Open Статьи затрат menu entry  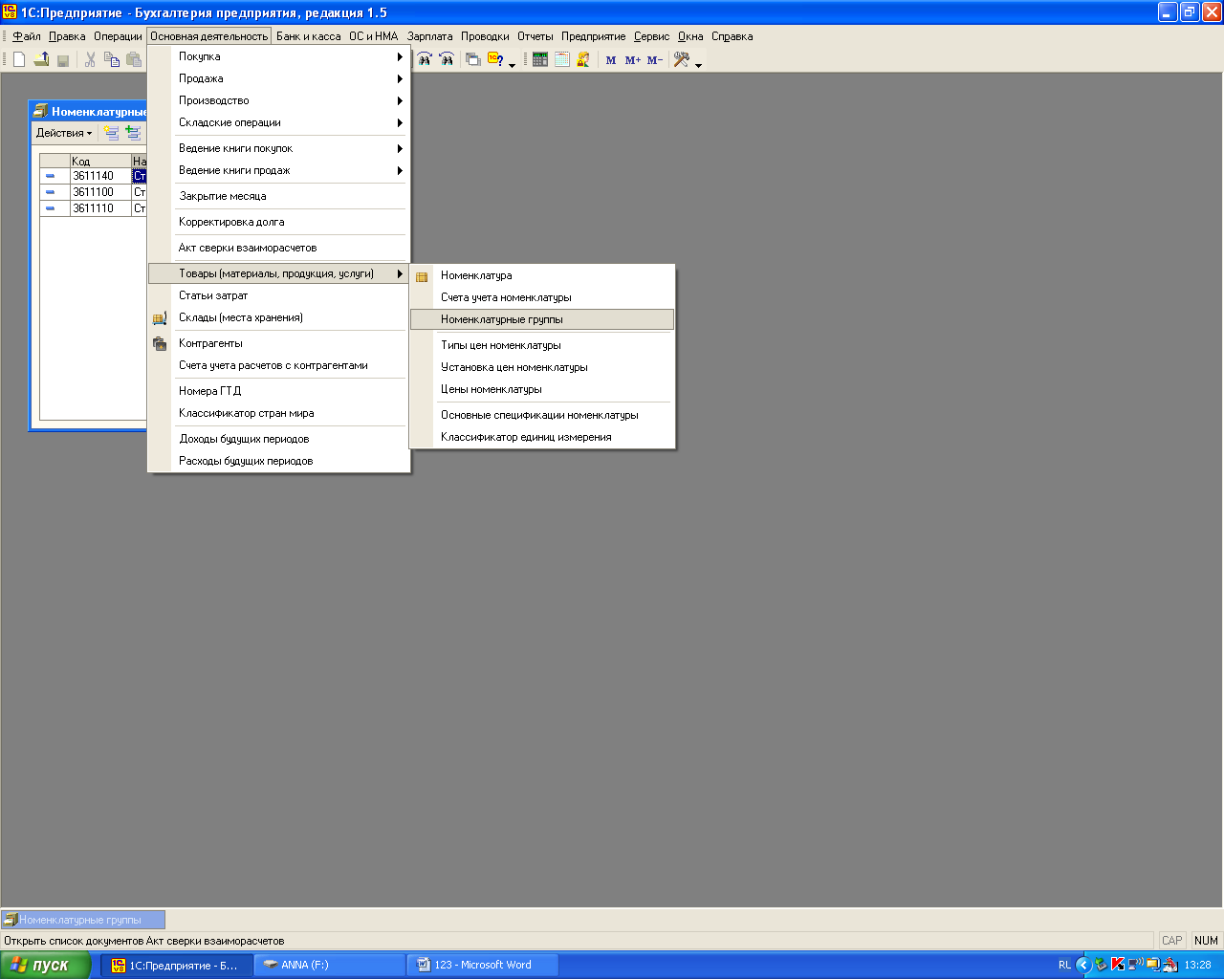[279, 295]
